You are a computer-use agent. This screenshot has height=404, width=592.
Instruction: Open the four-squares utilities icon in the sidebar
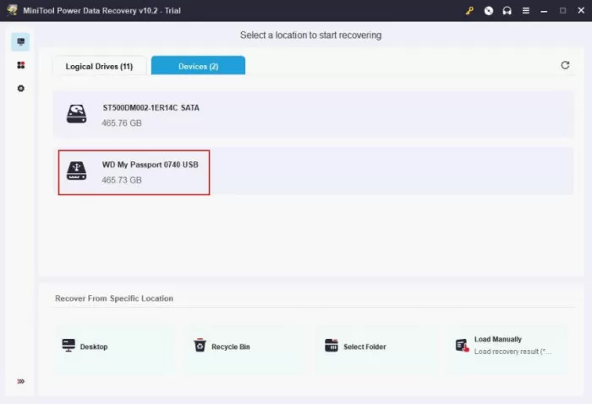tap(21, 65)
